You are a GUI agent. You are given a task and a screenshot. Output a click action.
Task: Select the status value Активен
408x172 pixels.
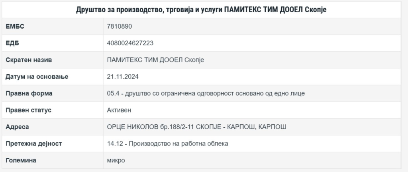119,110
